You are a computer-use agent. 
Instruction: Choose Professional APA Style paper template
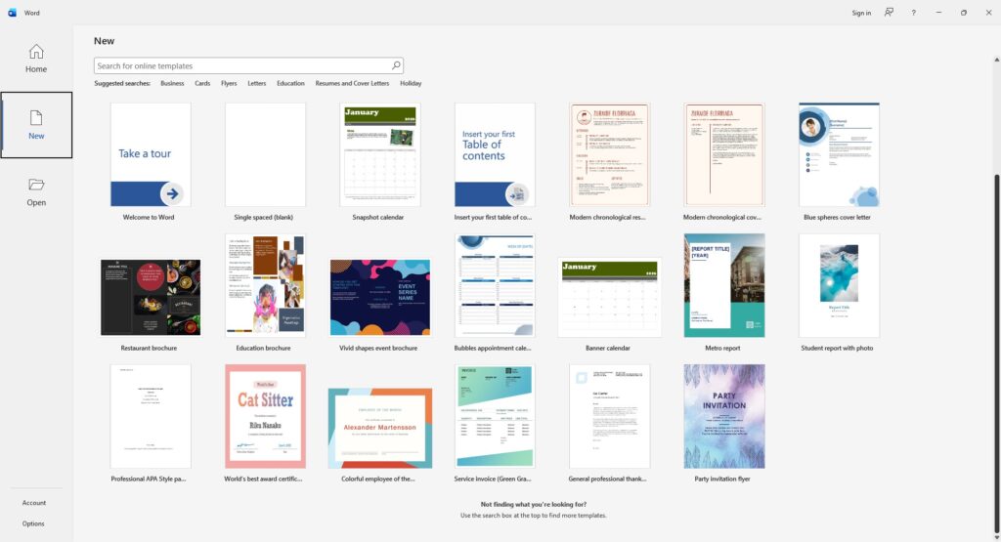point(151,416)
